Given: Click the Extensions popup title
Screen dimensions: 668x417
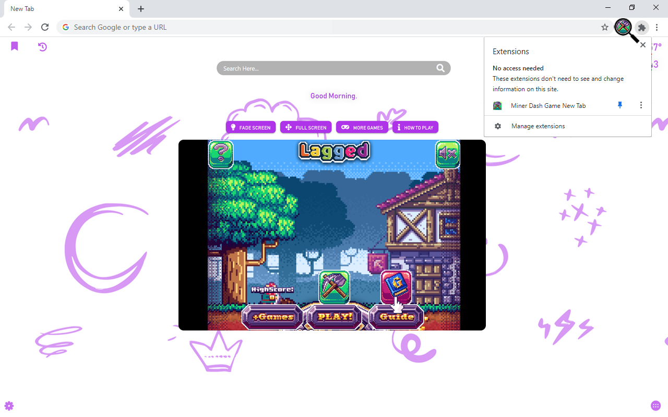Looking at the screenshot, I should pyautogui.click(x=511, y=52).
